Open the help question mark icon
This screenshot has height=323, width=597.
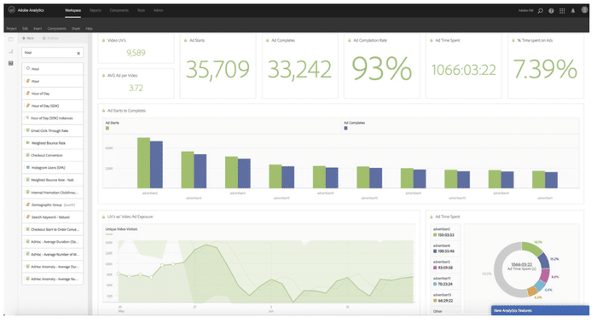coord(551,10)
